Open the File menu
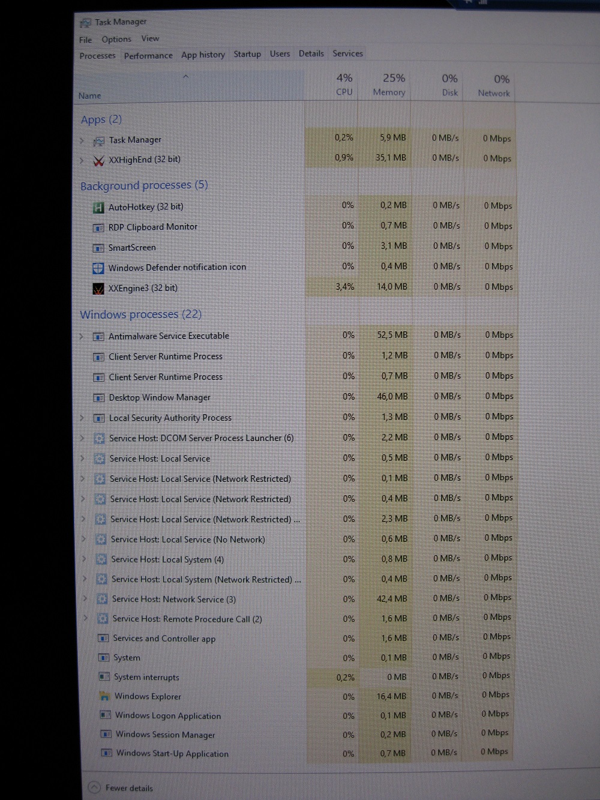 point(86,40)
